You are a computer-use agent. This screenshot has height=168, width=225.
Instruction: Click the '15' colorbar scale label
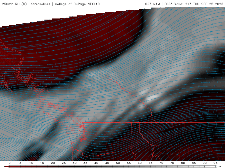click(x=42, y=163)
